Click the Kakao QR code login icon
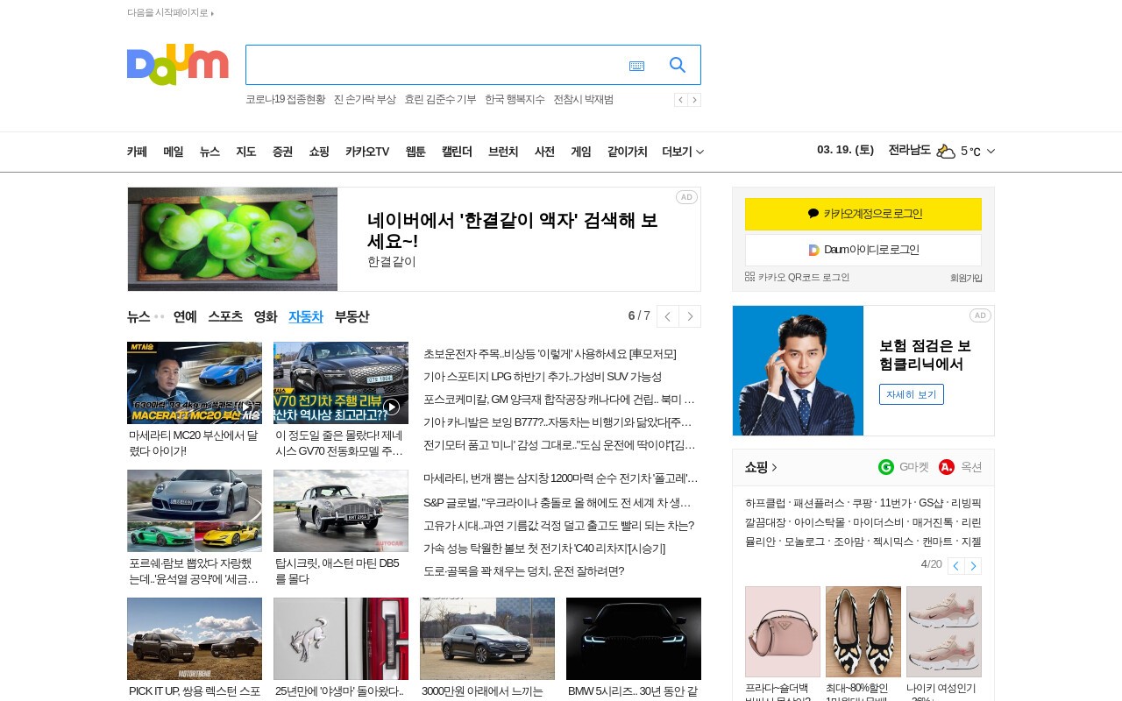 tap(749, 276)
